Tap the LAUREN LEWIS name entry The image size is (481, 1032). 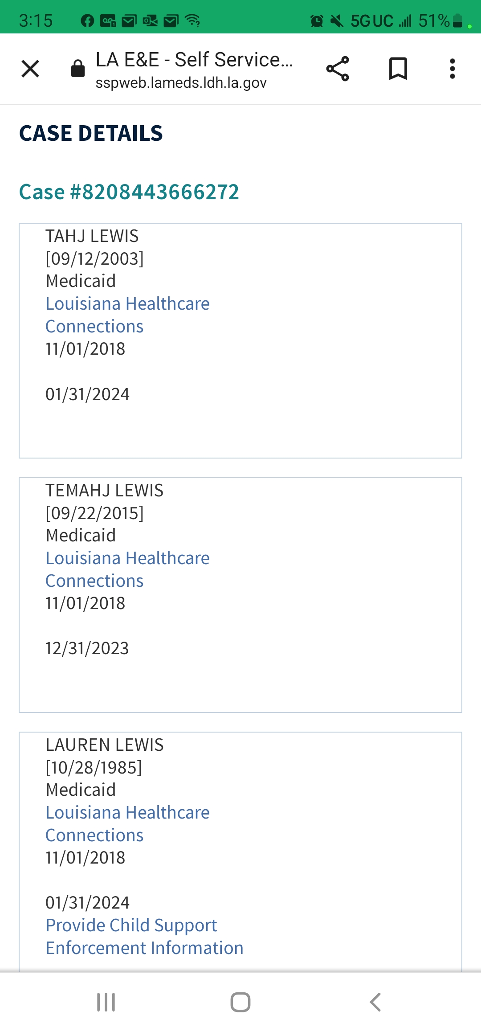[105, 745]
